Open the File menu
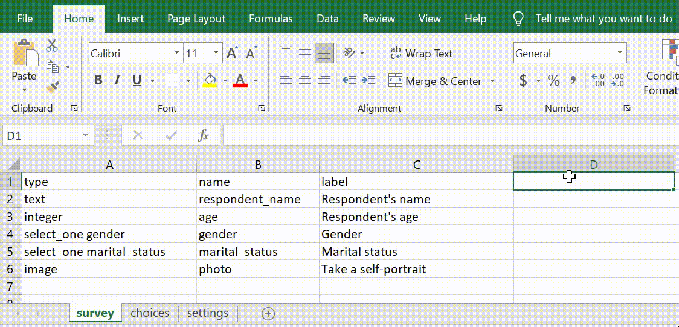The height and width of the screenshot is (327, 679). [25, 19]
